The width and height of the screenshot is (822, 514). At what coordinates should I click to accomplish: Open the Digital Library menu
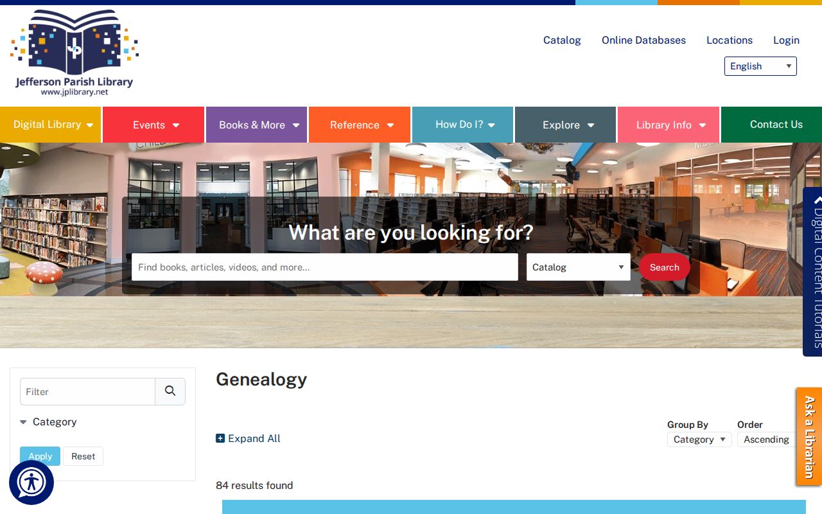(x=51, y=125)
